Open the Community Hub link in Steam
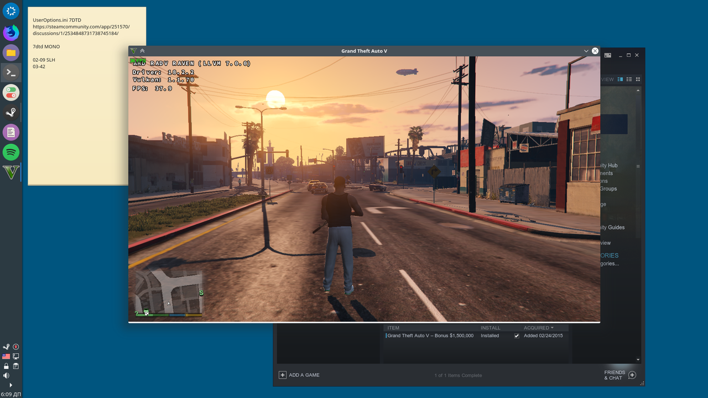 pyautogui.click(x=608, y=165)
